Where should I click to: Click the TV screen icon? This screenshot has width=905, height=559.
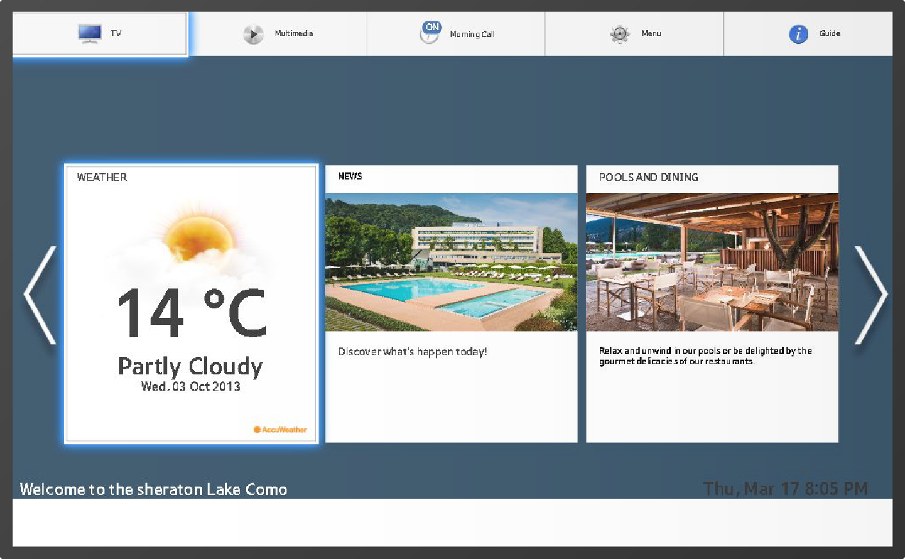90,33
